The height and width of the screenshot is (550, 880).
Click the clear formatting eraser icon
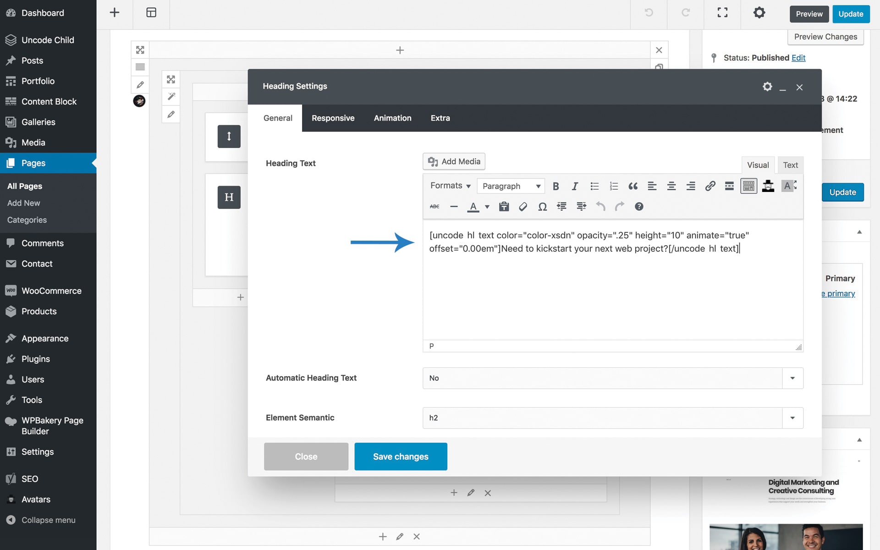[x=523, y=207]
